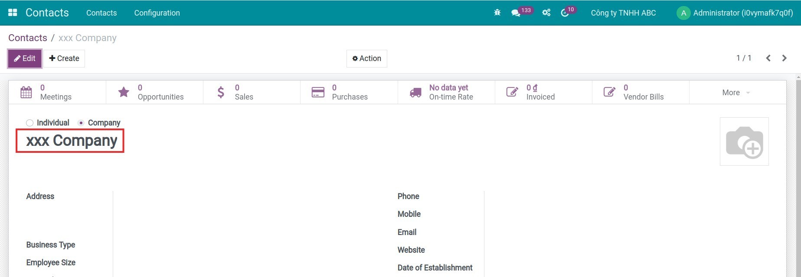Open Purchases credit card stat button
The height and width of the screenshot is (277, 801).
click(x=348, y=92)
